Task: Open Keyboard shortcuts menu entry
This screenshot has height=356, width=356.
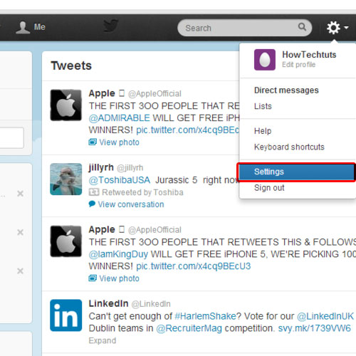Action: 289,147
